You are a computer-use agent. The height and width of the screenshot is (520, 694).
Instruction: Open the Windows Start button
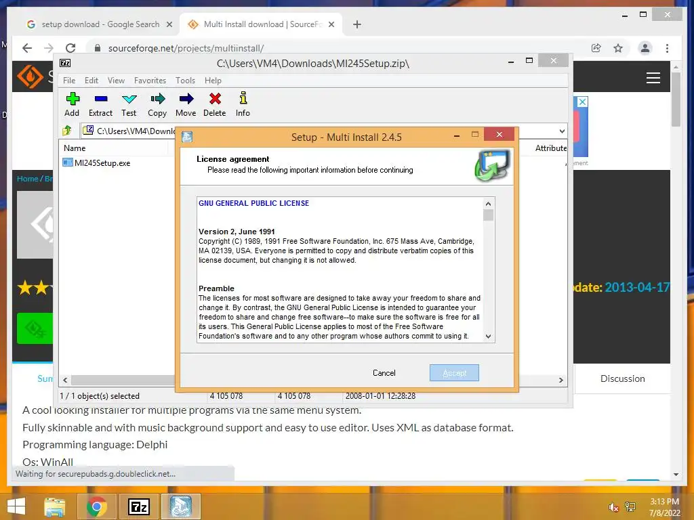click(x=16, y=506)
